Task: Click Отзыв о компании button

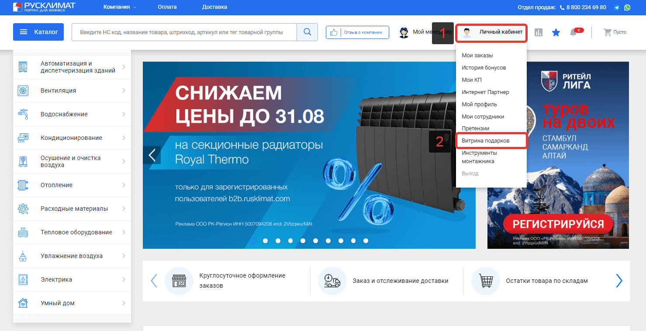Action: point(357,32)
